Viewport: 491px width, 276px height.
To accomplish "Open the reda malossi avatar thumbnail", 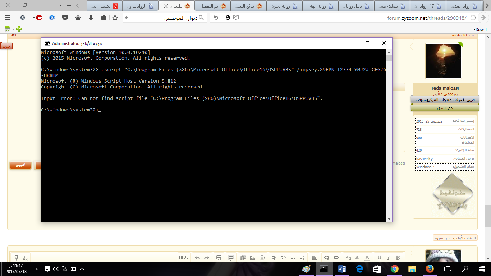I will pyautogui.click(x=443, y=61).
